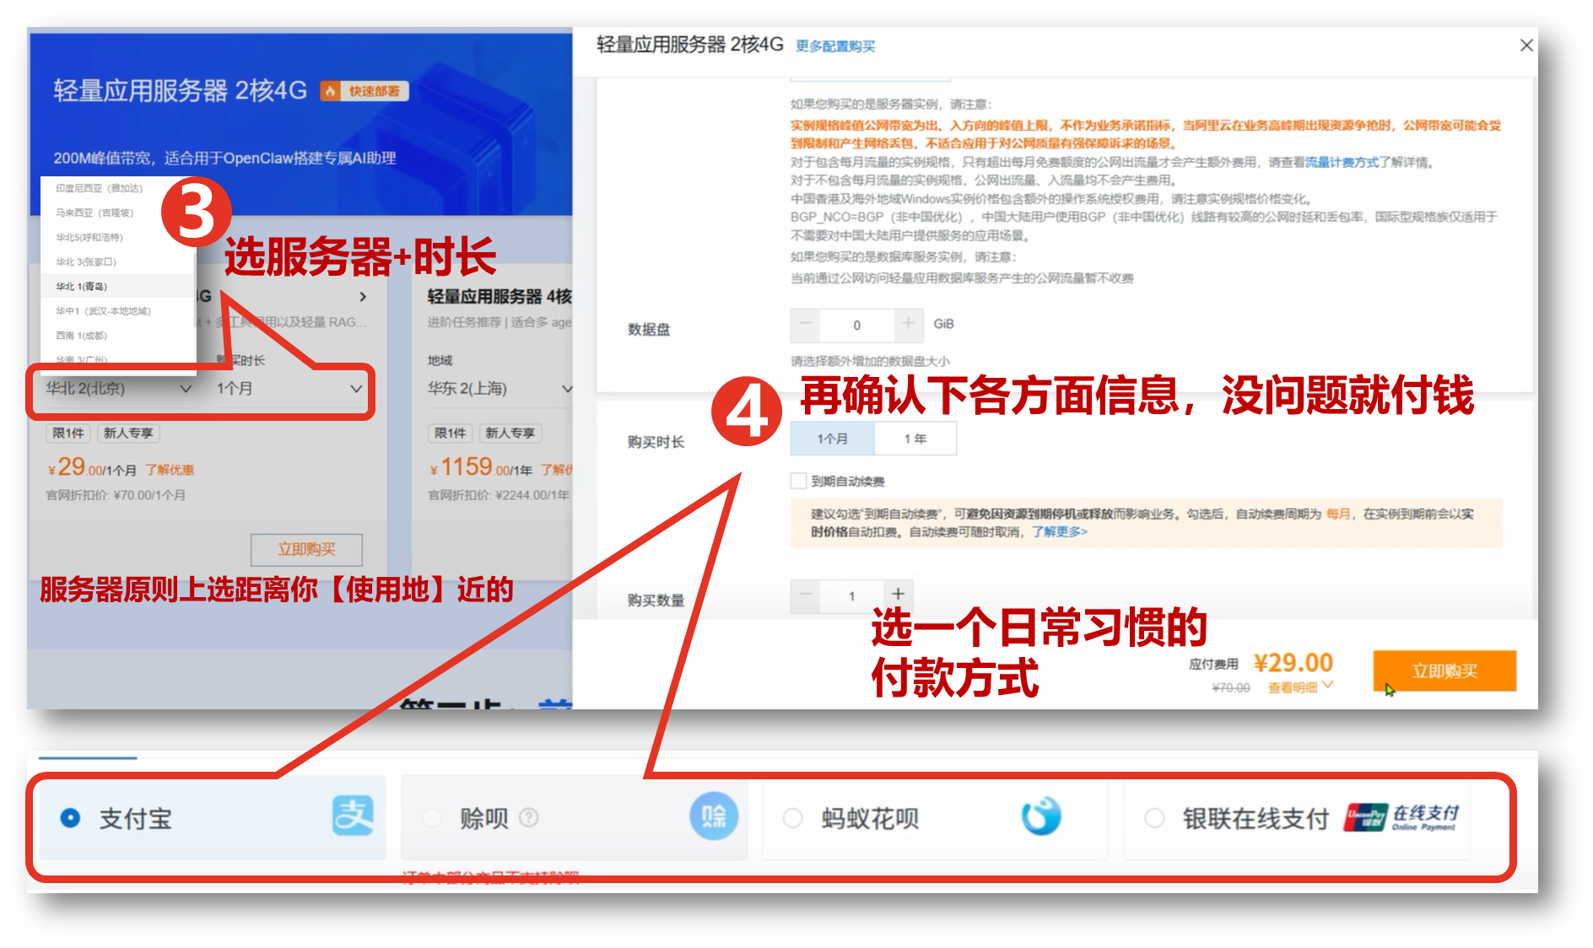The width and height of the screenshot is (1593, 948).
Task: Open the 华东 2(上海) region dropdown
Action: click(x=499, y=389)
